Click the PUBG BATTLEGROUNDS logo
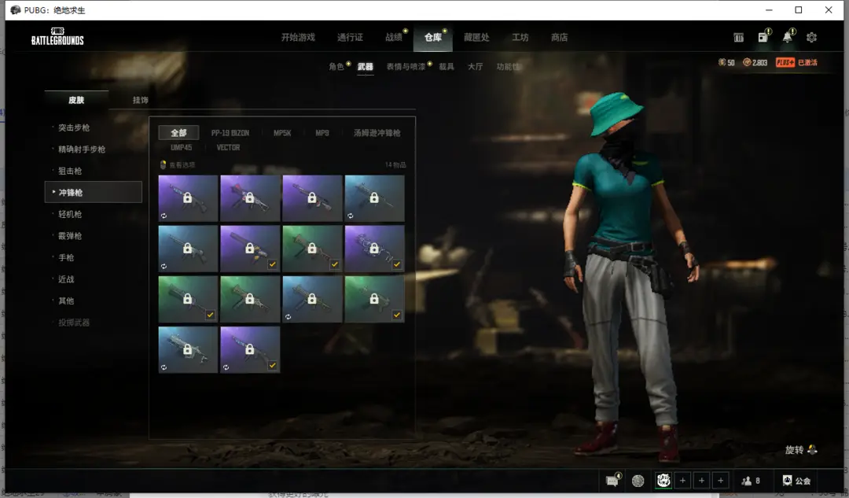 tap(57, 36)
